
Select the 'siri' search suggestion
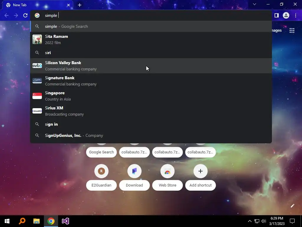(151, 53)
